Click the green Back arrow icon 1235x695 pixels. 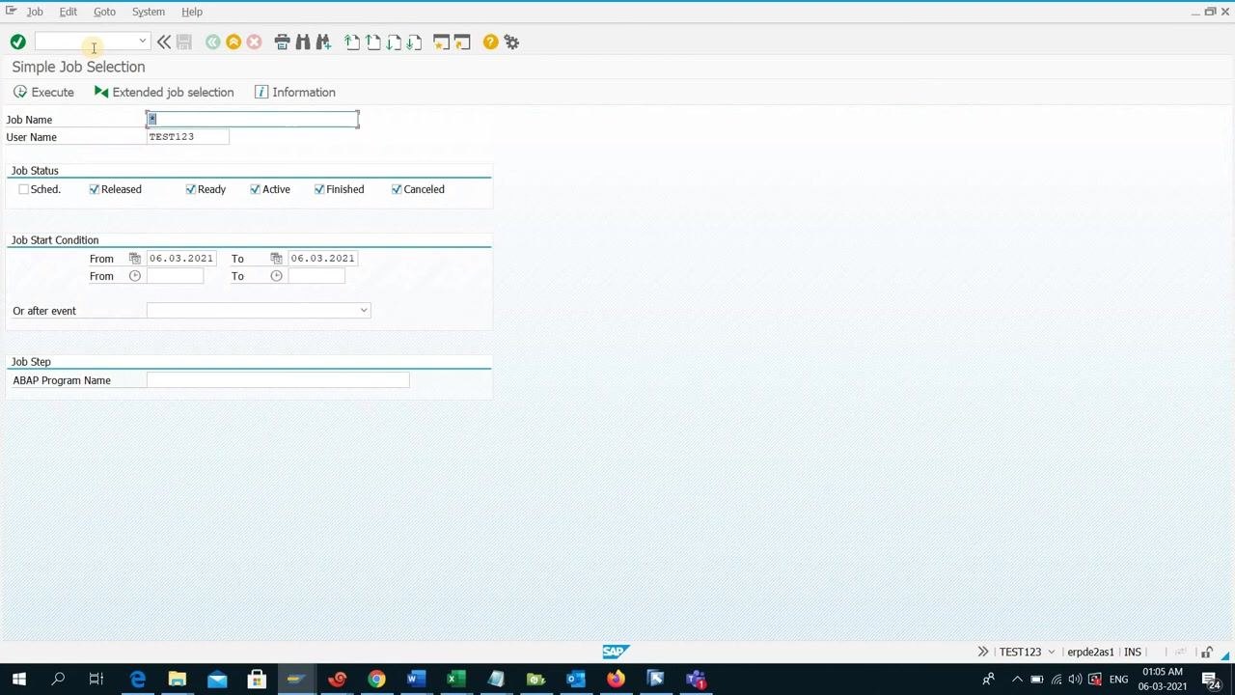[x=212, y=42]
